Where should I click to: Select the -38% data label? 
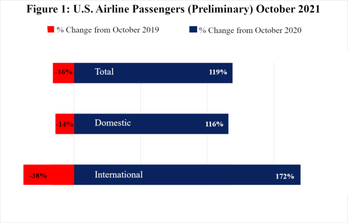[x=38, y=176]
